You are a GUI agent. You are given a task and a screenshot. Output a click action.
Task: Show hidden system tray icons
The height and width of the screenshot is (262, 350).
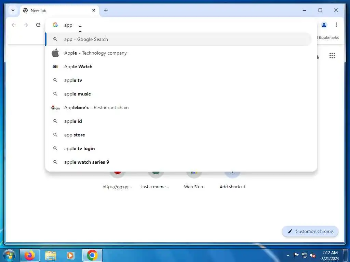[288, 255]
